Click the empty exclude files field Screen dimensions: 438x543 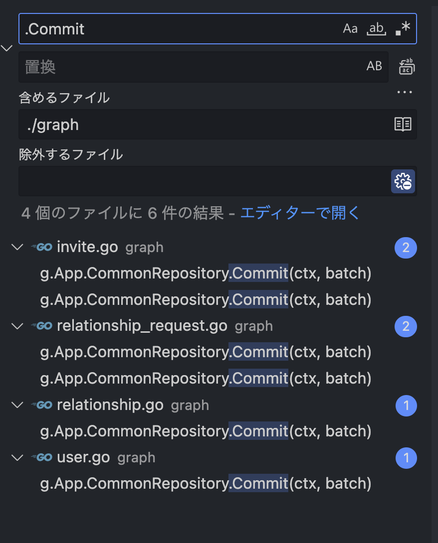pyautogui.click(x=205, y=181)
